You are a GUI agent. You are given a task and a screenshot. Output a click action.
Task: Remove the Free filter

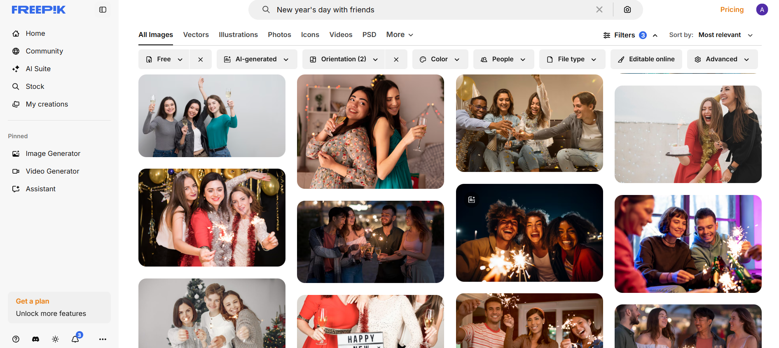[201, 59]
